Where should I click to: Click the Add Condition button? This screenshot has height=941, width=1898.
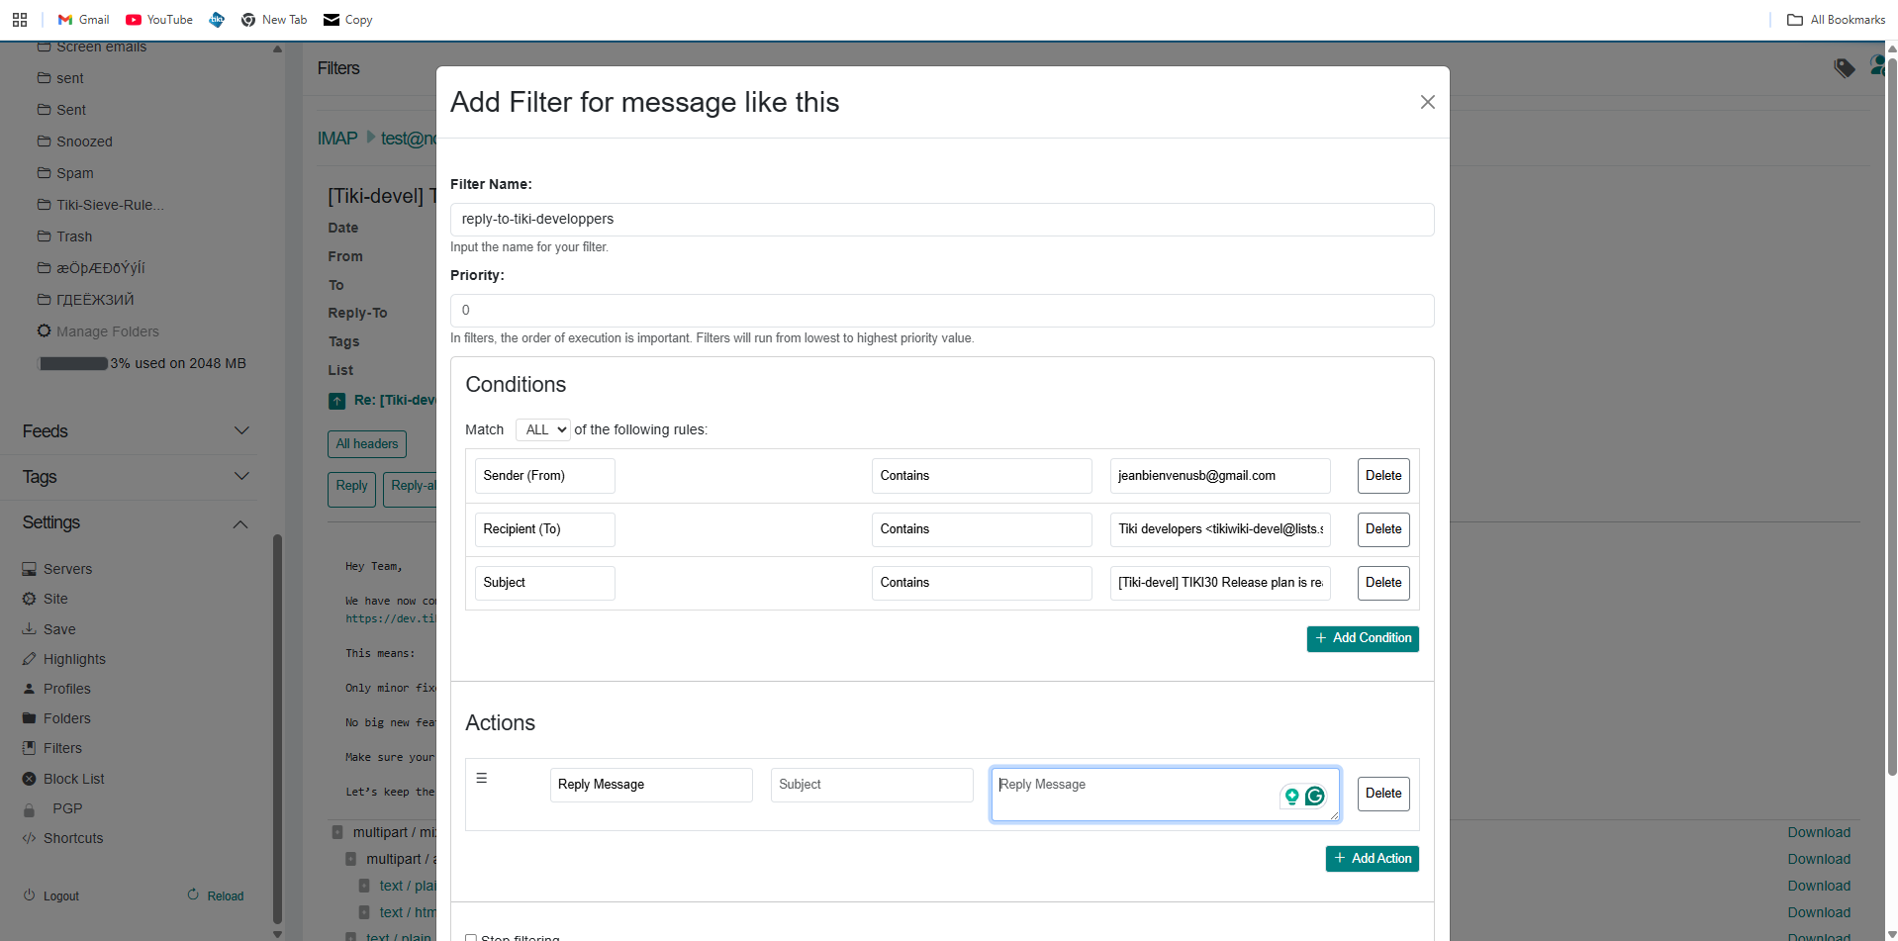pos(1363,638)
